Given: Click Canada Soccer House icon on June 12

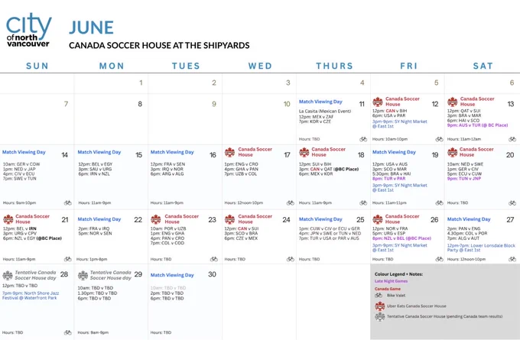Looking at the screenshot, I should point(378,102).
